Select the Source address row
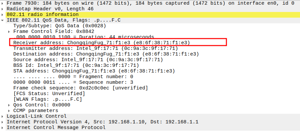 pyautogui.click(x=88, y=60)
